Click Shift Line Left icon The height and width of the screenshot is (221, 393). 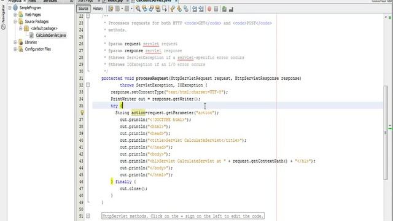coord(195,9)
